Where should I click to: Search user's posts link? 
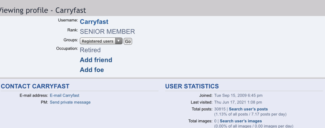[x=248, y=109]
